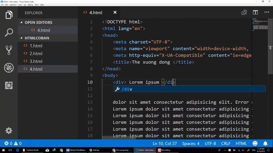Image resolution: width=273 pixels, height=153 pixels.
Task: Open the Debug view in activity bar
Action: 9,68
